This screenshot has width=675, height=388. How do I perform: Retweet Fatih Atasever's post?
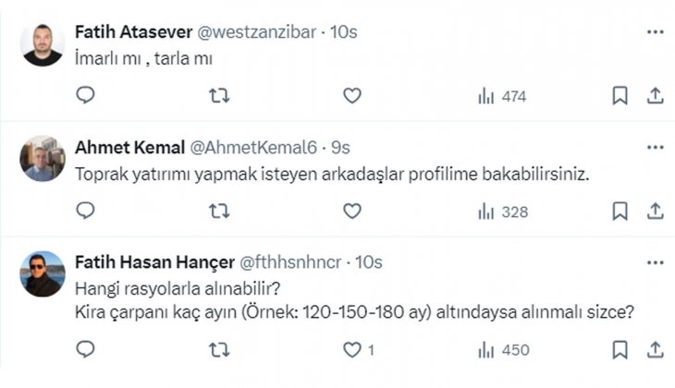219,95
